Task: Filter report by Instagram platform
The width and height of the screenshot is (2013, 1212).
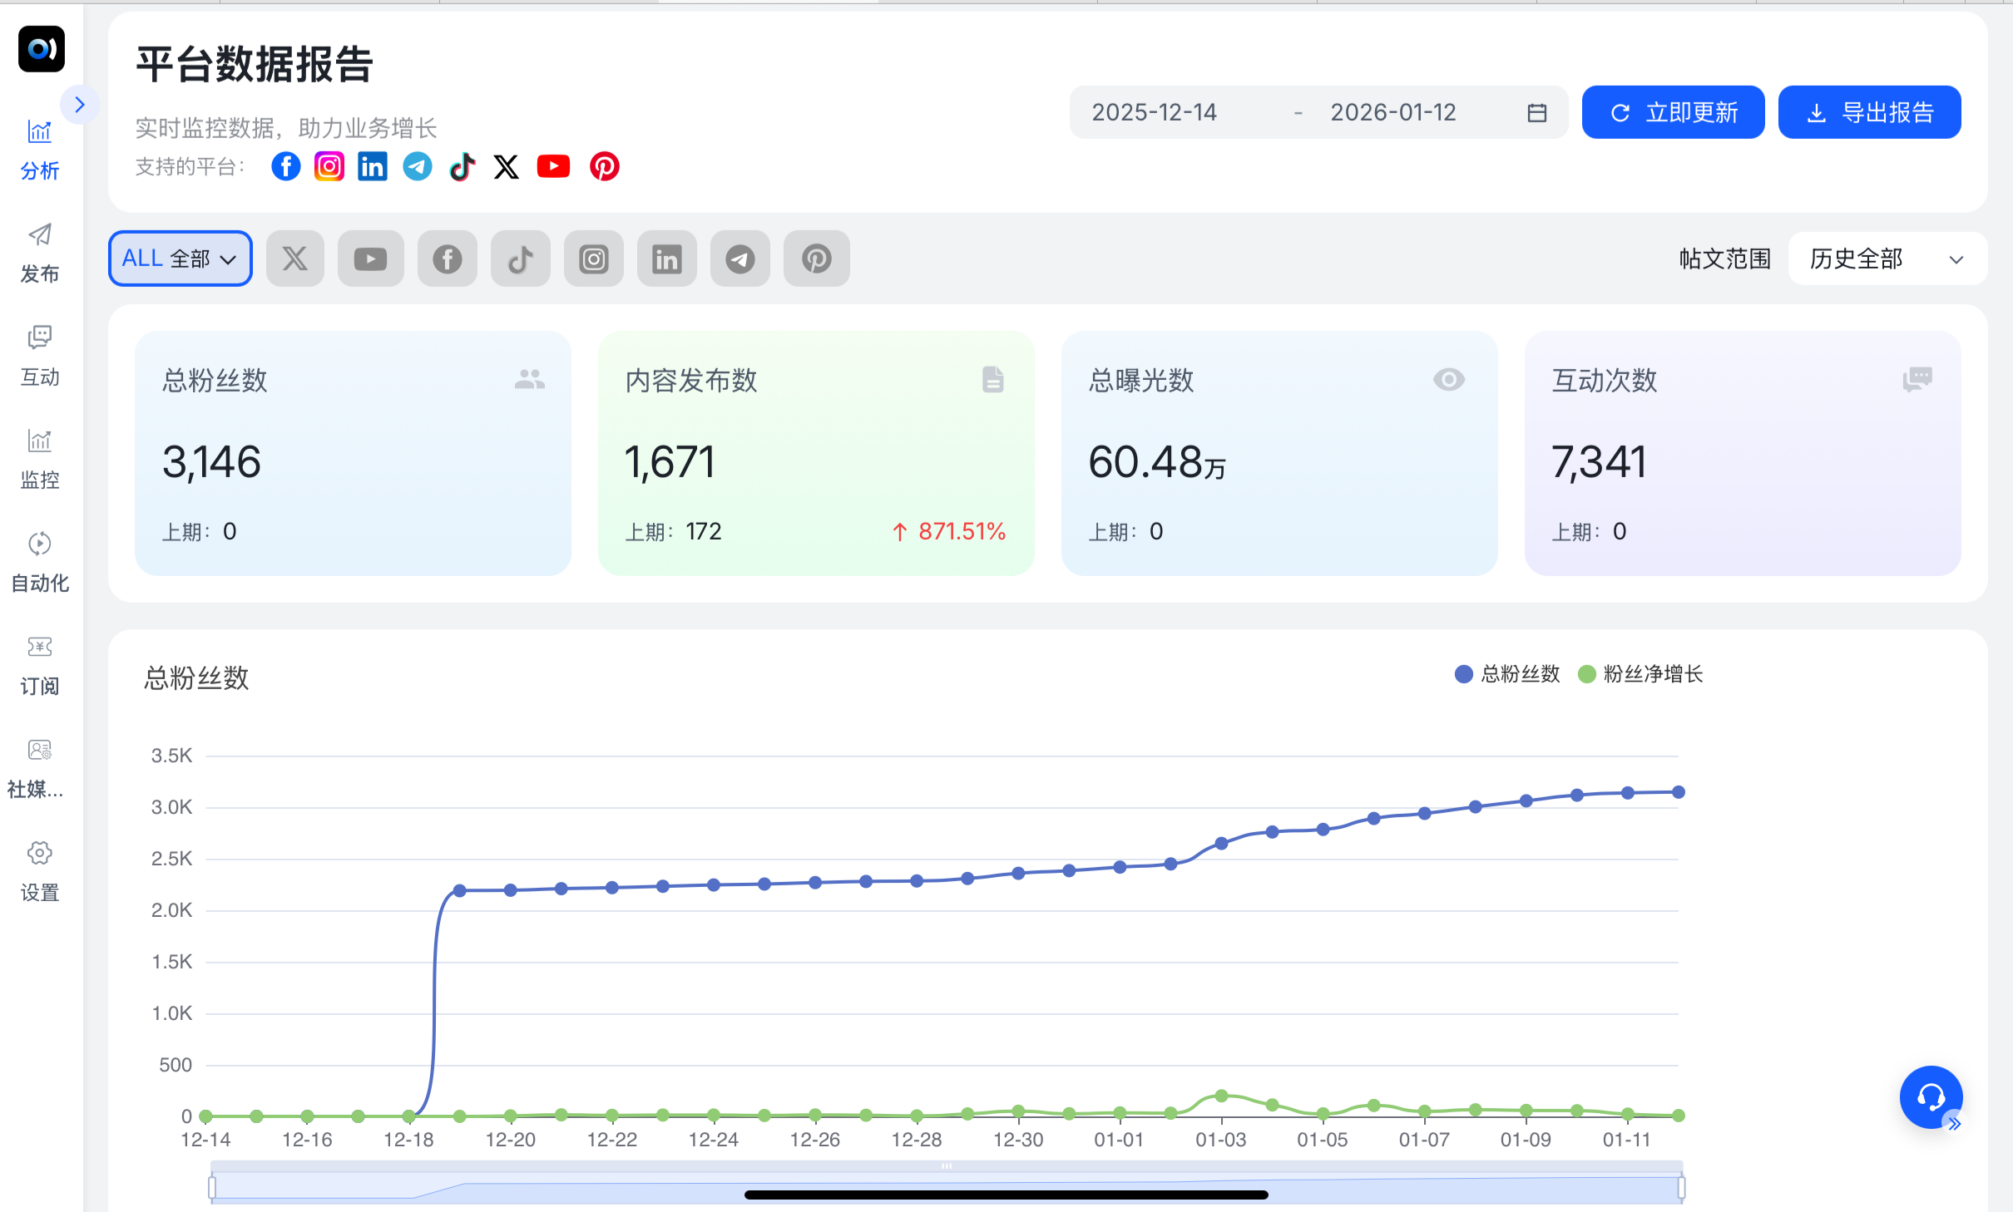Action: point(593,259)
